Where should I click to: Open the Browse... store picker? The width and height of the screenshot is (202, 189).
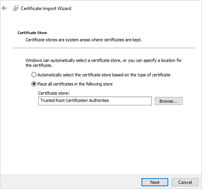click(x=168, y=101)
